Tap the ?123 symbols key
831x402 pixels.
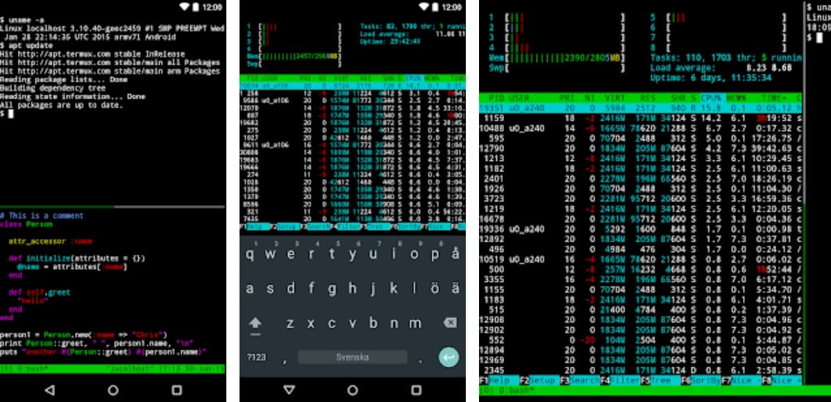coord(256,358)
